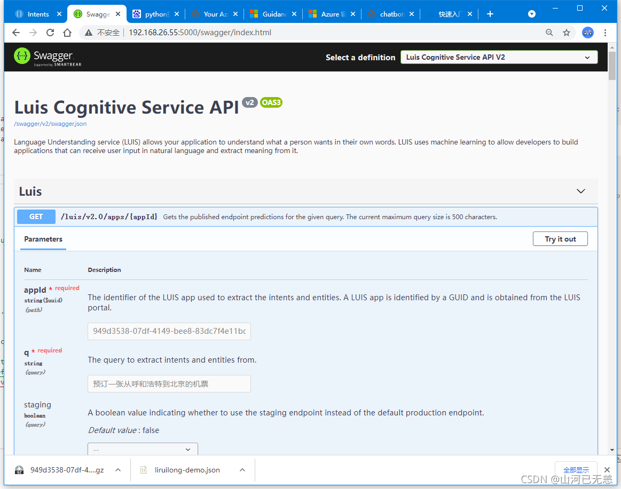Viewport: 621px width, 489px height.
Task: Collapse the Luis section chevron
Action: [x=580, y=191]
